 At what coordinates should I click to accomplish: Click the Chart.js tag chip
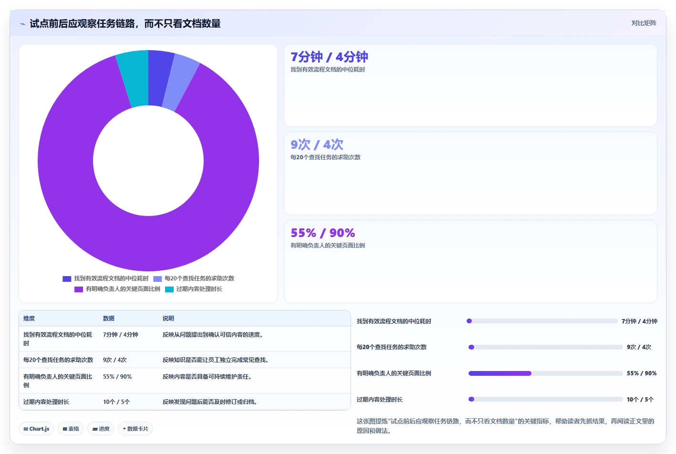tap(36, 429)
